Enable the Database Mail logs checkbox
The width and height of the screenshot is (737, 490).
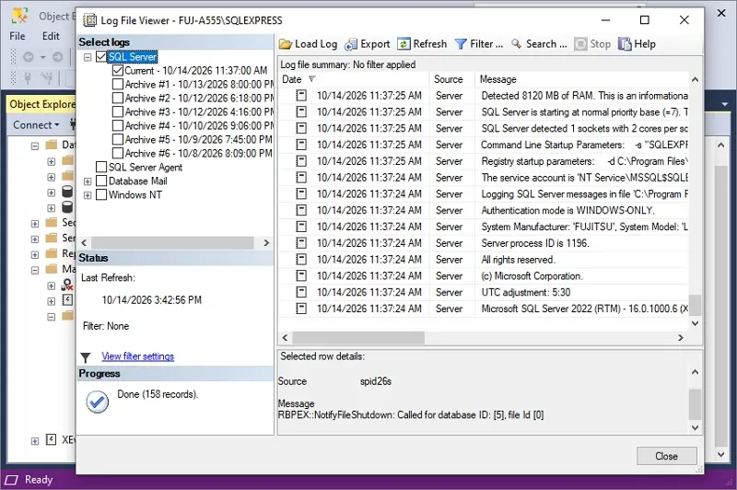[x=101, y=181]
